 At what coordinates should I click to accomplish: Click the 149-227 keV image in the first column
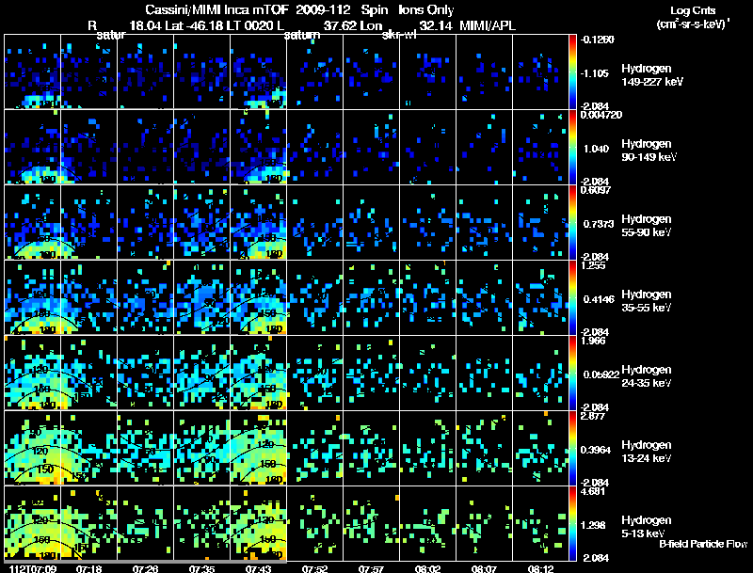tap(32, 72)
